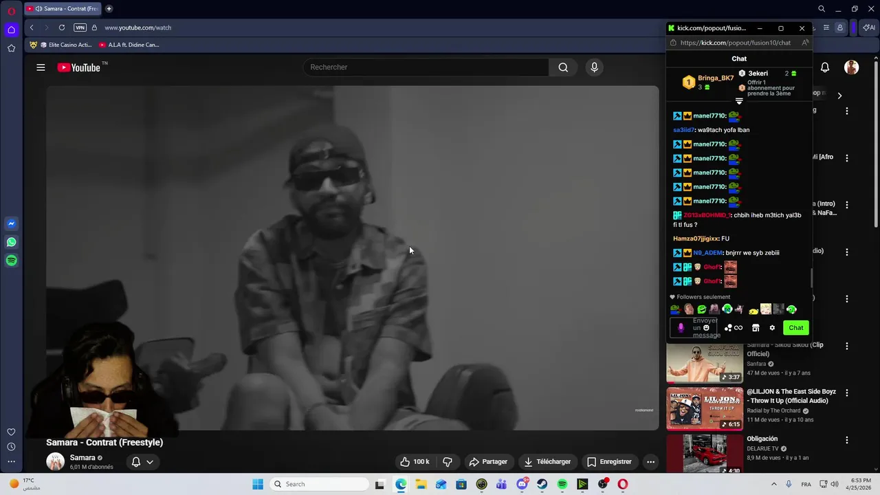Open A.L.A ft. Didine Can... bookmark
Viewport: 880px width, 495px height.
(x=129, y=45)
